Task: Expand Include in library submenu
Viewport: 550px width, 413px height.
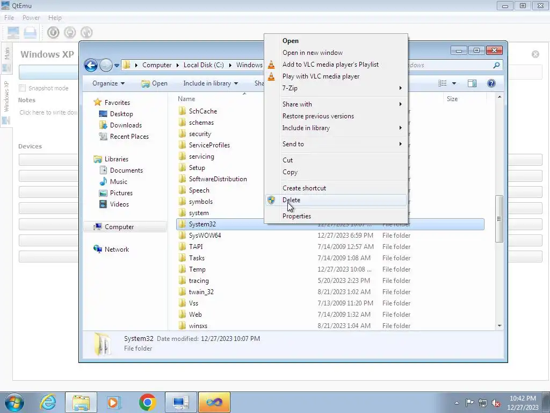Action: [336, 128]
